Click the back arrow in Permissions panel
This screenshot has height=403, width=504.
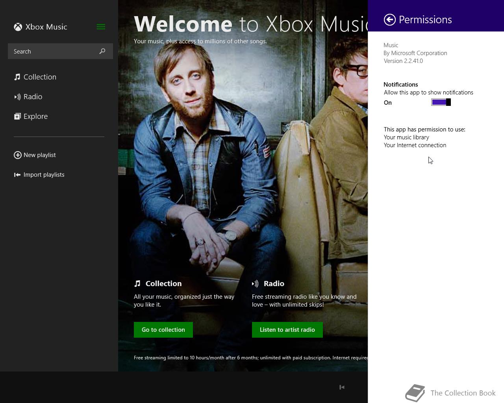click(389, 20)
